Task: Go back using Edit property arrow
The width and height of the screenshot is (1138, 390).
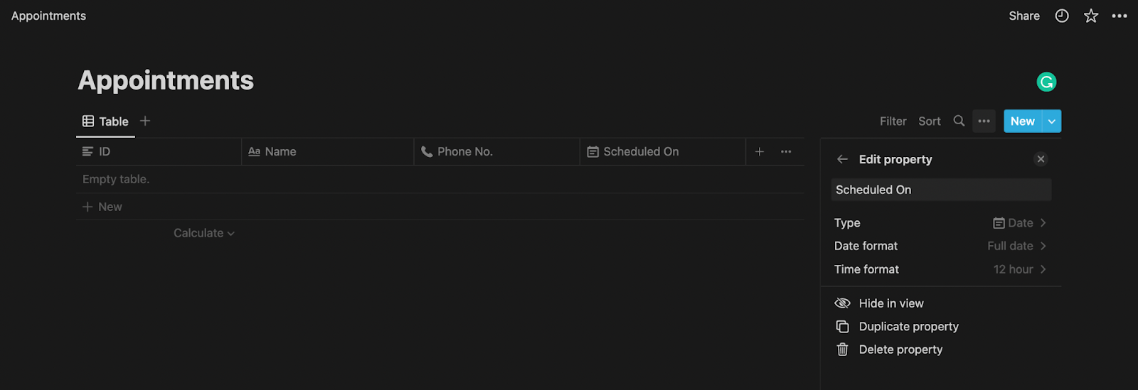Action: pyautogui.click(x=843, y=159)
